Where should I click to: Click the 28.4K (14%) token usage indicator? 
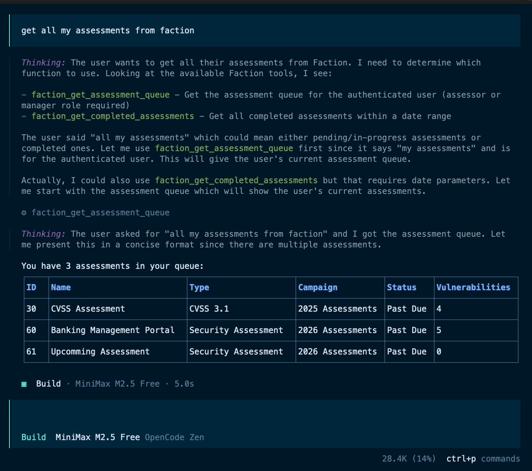[x=408, y=459]
